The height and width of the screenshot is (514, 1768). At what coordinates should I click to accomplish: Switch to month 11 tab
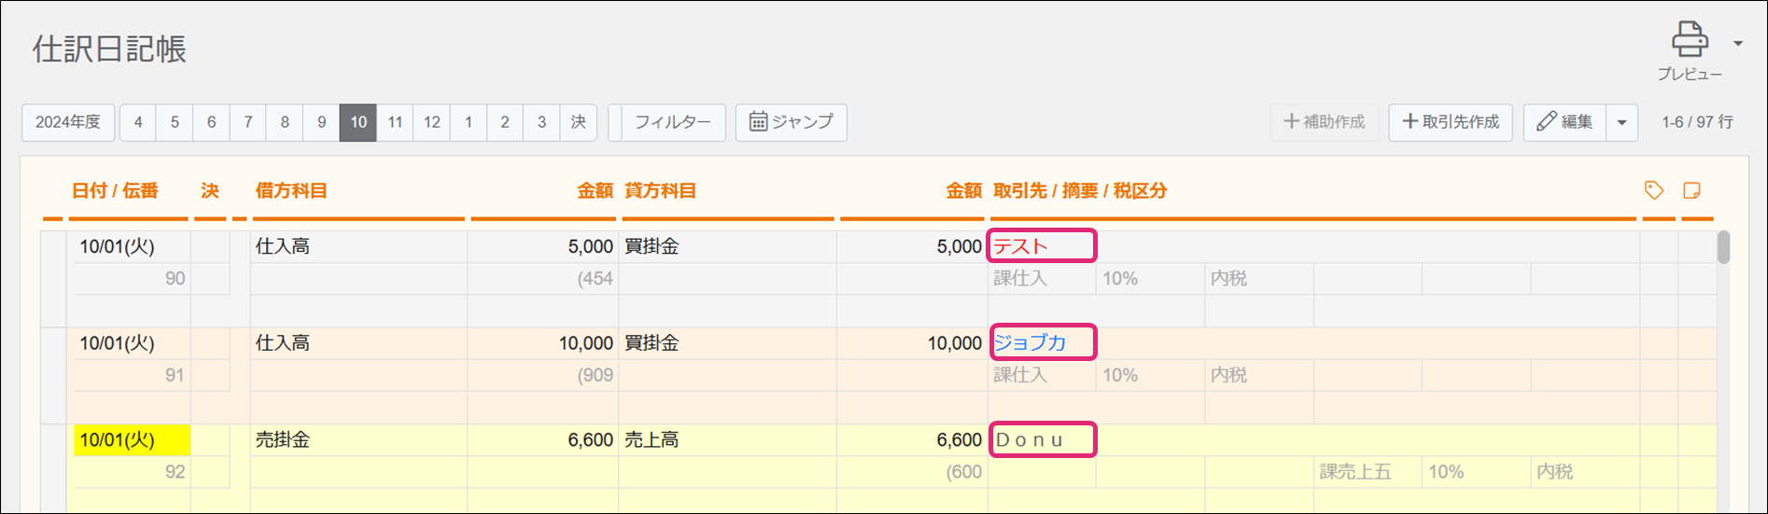pos(395,122)
